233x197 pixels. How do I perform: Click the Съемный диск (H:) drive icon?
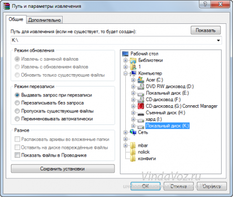(x=141, y=114)
